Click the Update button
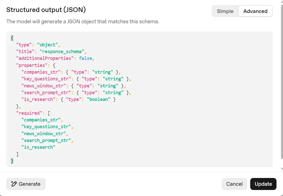The image size is (283, 196). pos(263,184)
